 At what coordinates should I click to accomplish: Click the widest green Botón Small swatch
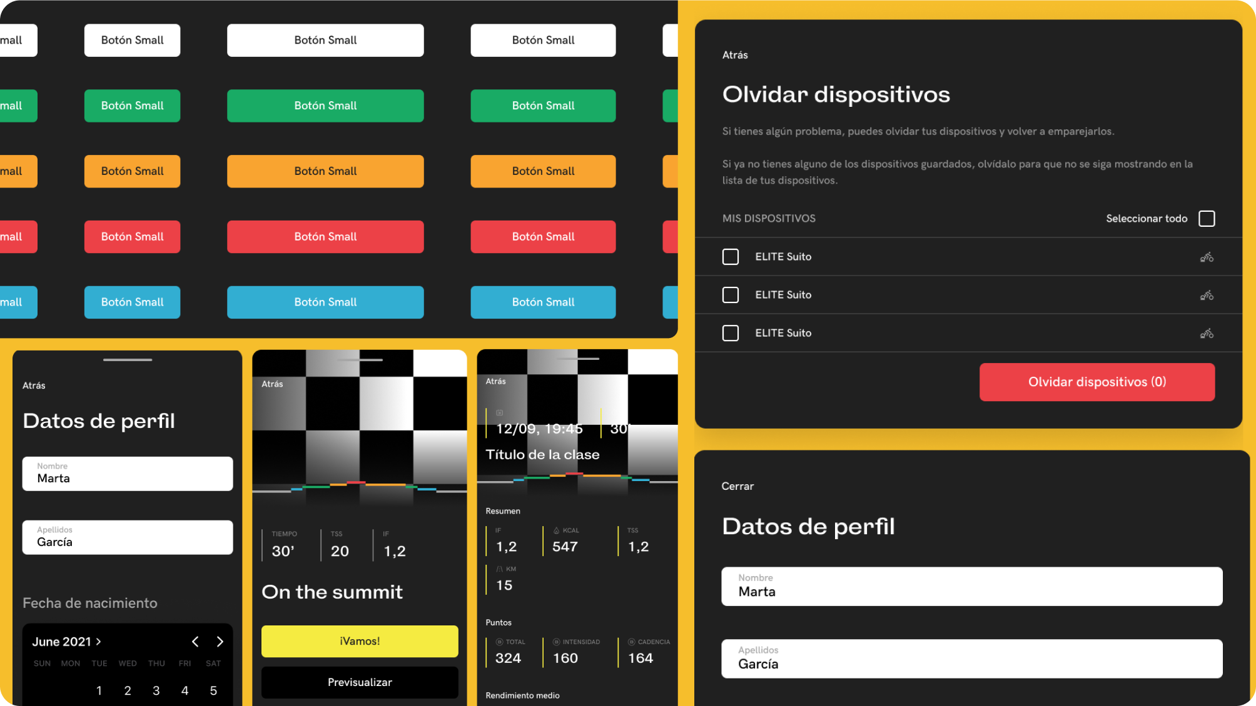[325, 106]
